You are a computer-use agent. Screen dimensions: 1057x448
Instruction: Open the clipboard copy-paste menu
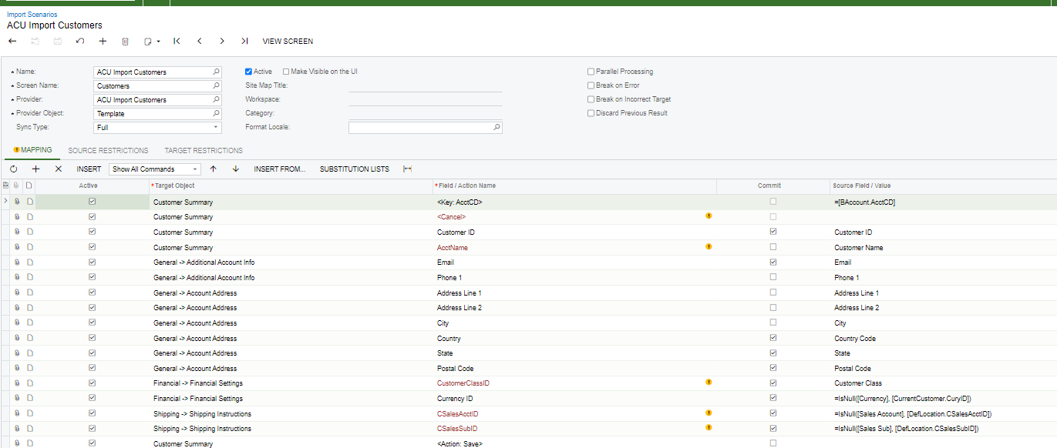click(151, 41)
